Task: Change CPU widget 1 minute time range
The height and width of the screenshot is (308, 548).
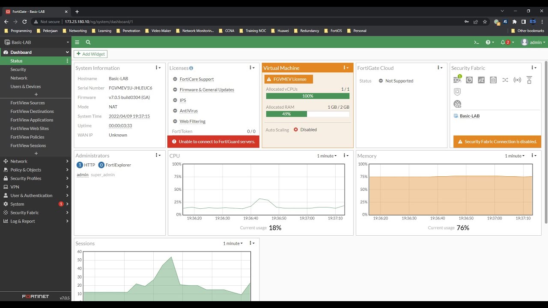Action: [327, 156]
